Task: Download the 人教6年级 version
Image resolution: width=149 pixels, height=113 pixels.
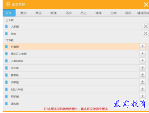Action: (x=142, y=61)
